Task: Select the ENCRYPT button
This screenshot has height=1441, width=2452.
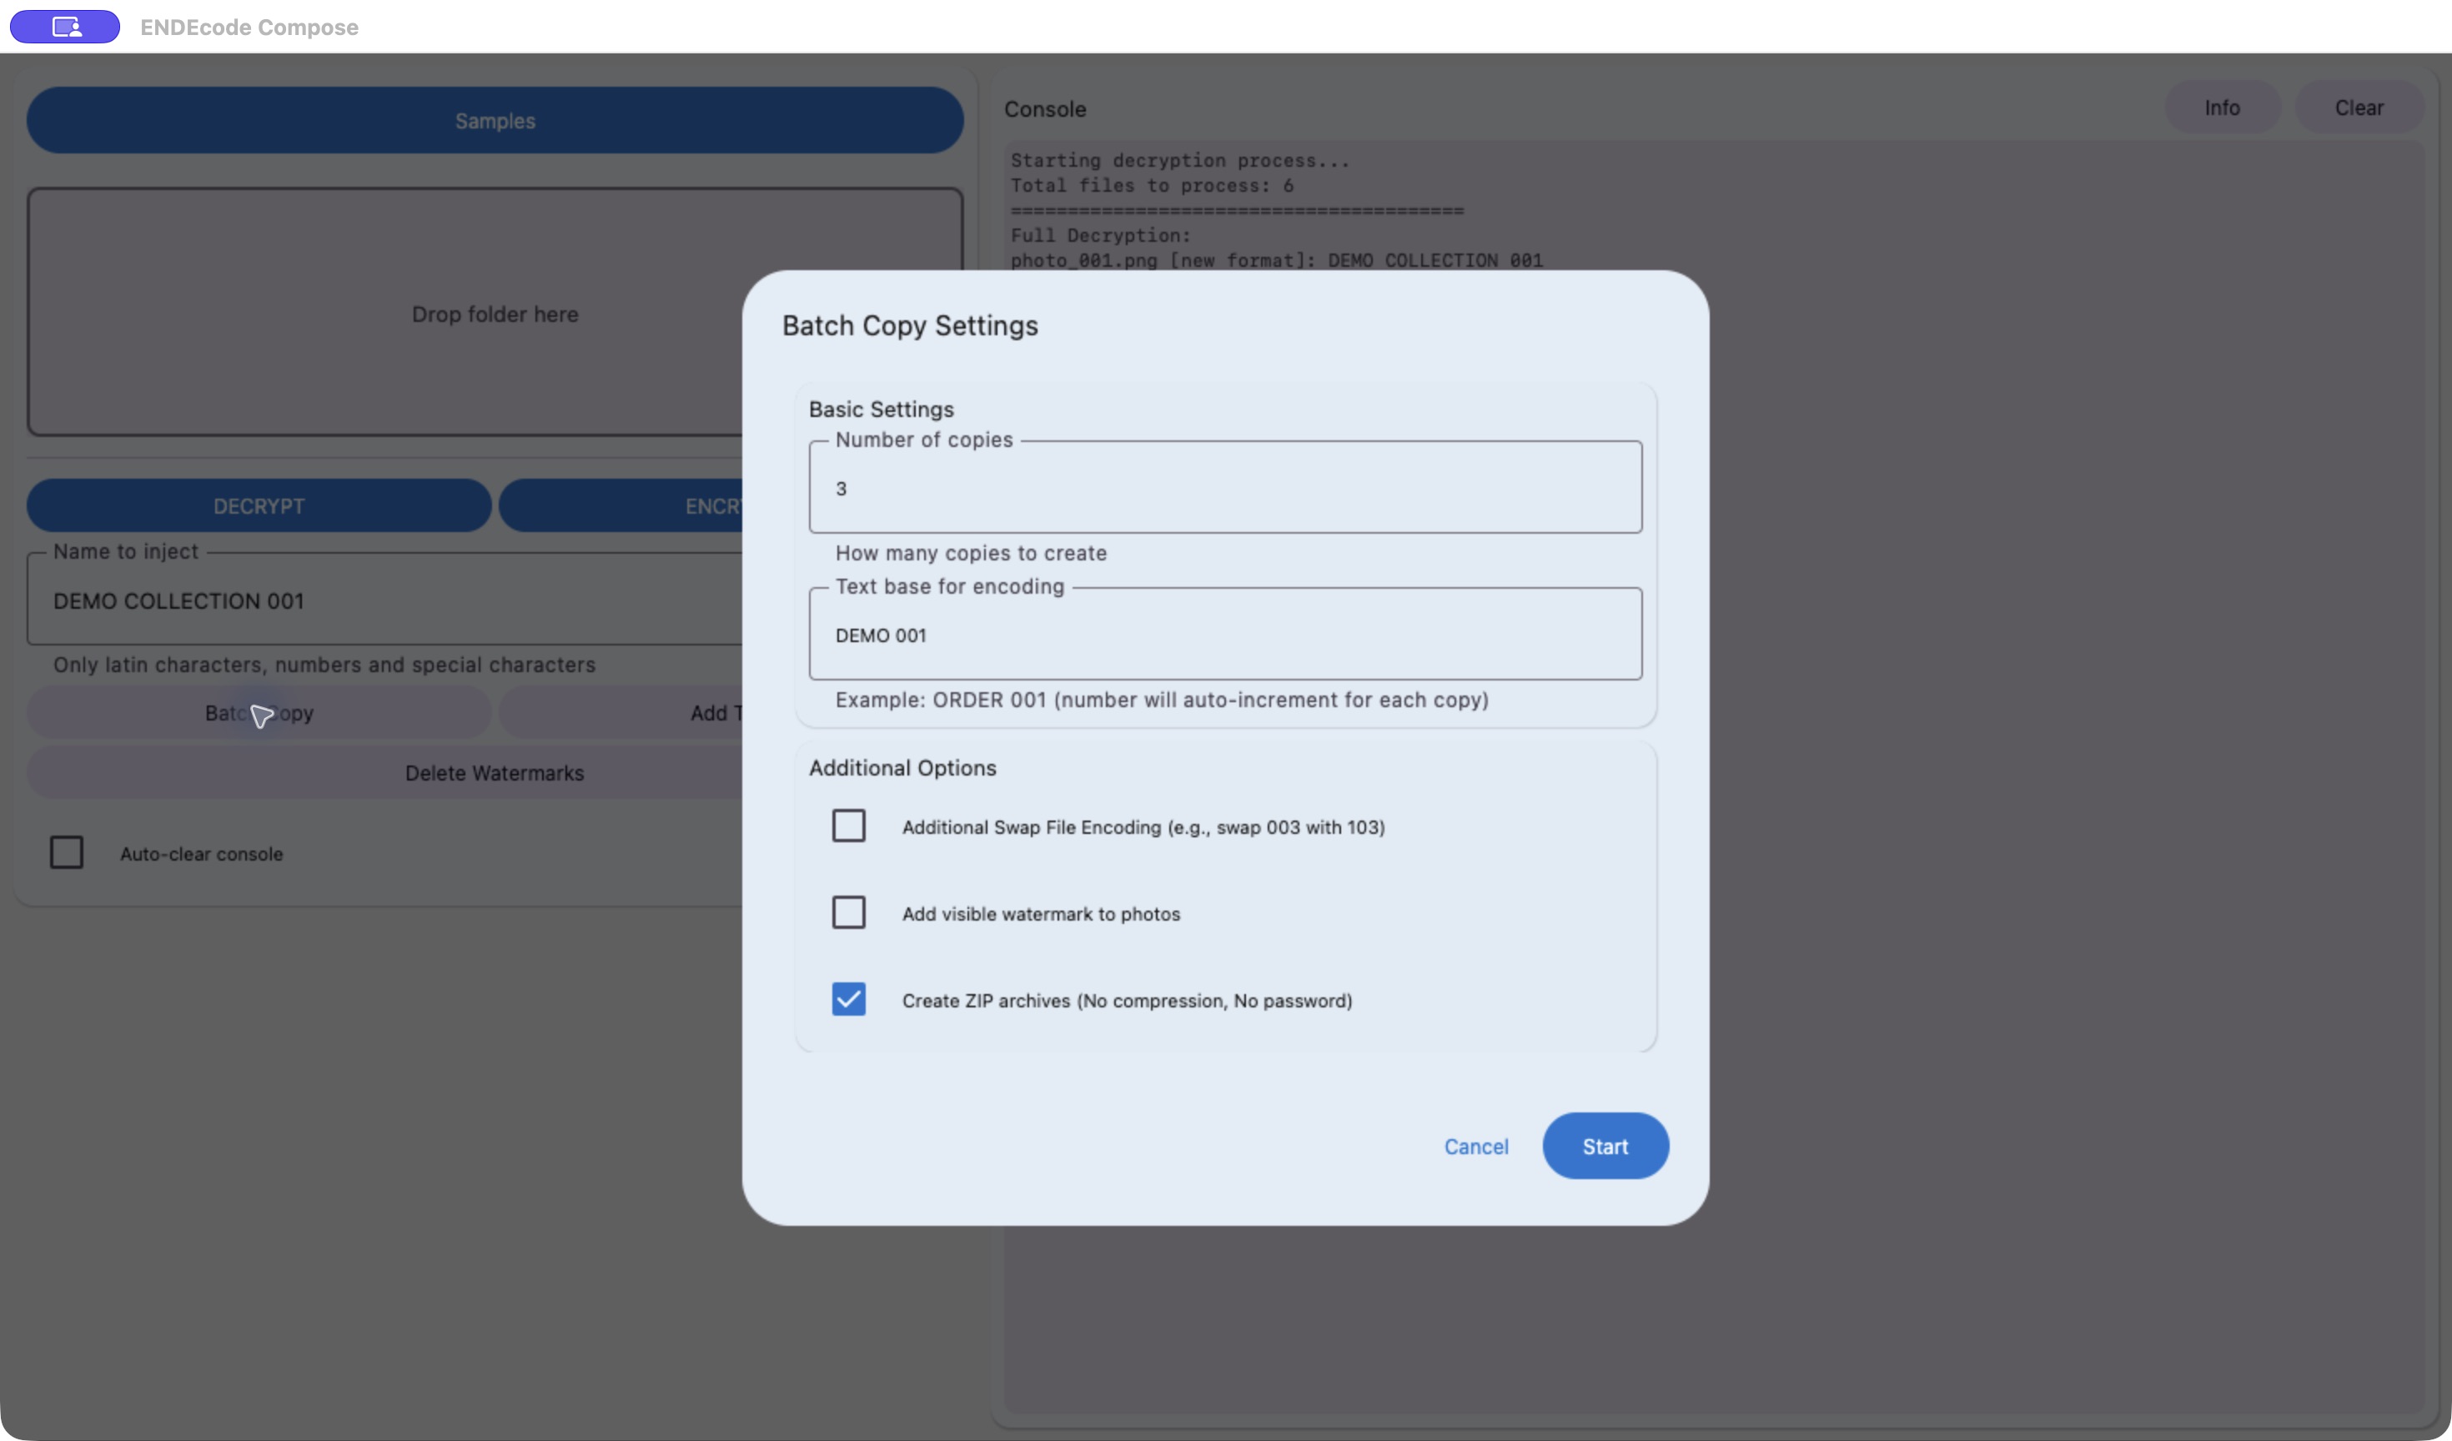Action: coord(621,506)
